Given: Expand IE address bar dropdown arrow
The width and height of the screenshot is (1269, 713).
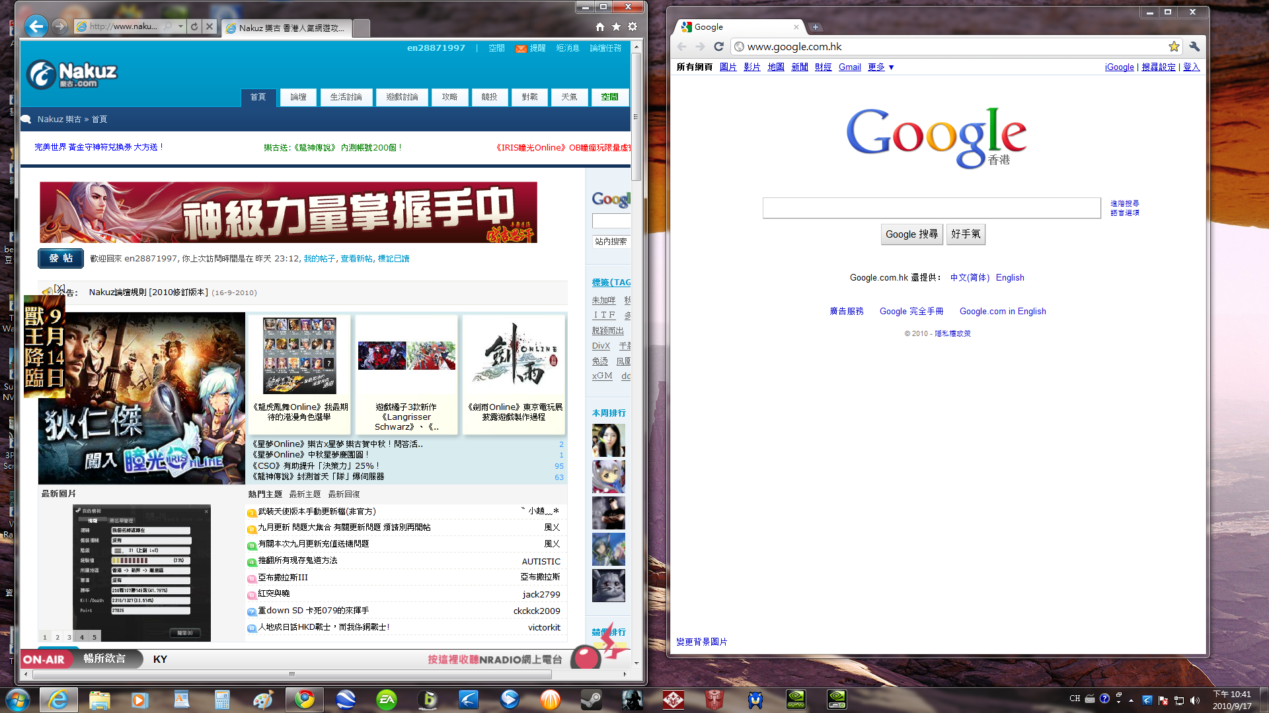Looking at the screenshot, I should point(180,26).
